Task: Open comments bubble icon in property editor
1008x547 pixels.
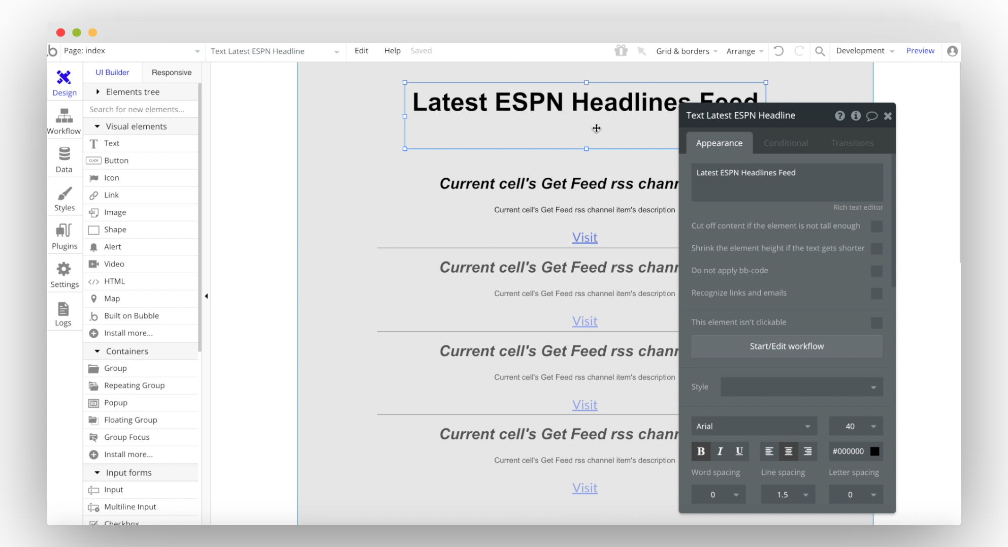Action: point(871,116)
